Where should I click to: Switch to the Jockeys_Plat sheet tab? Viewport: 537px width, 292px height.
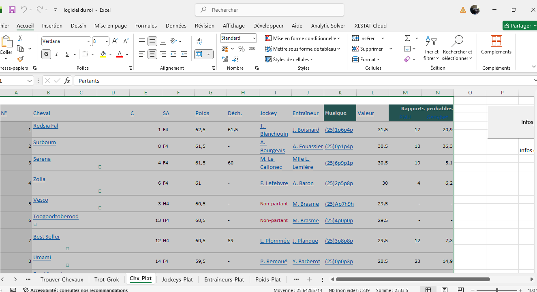click(x=177, y=279)
